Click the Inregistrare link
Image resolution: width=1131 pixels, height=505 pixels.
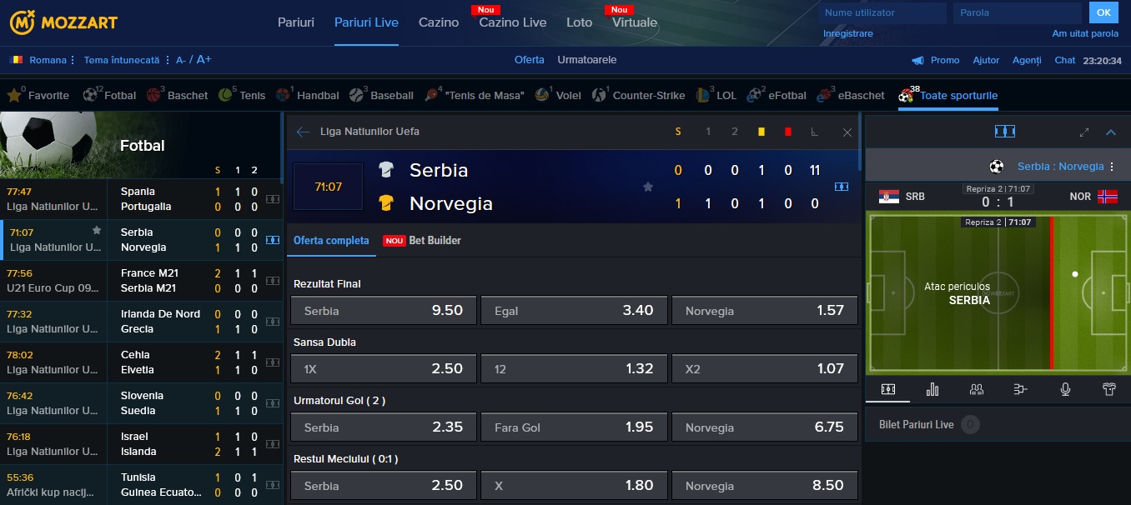click(847, 33)
